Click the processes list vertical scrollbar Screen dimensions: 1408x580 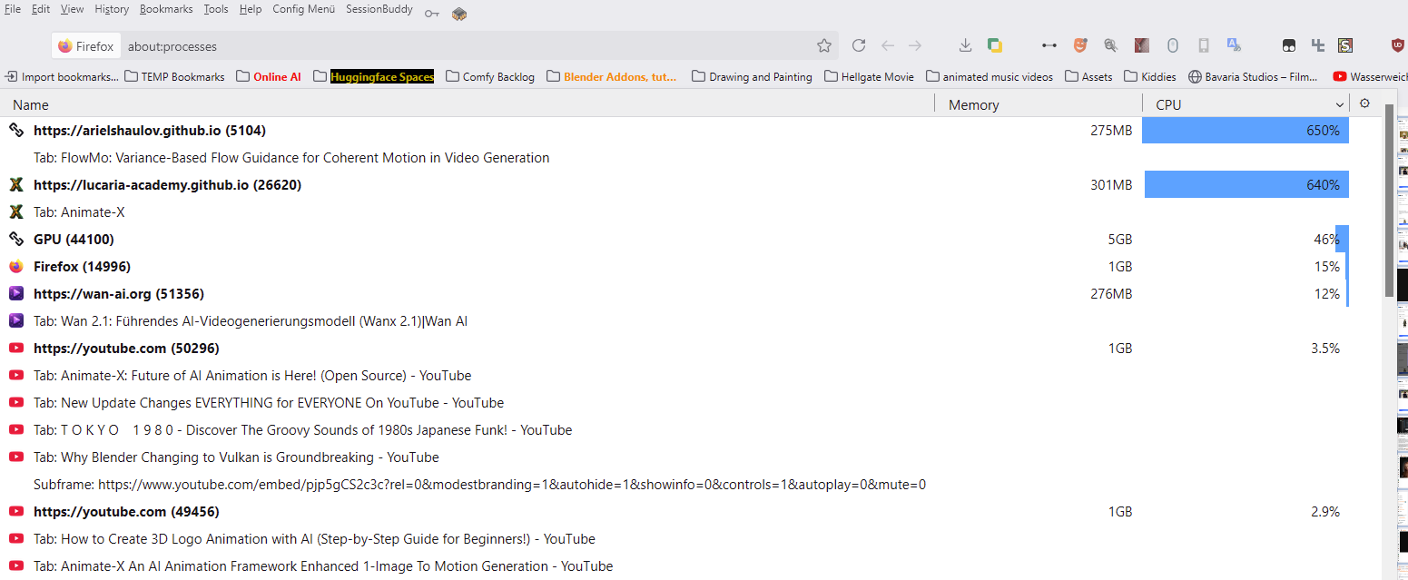(x=1389, y=200)
